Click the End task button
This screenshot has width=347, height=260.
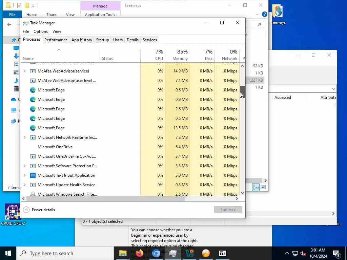[x=228, y=210]
